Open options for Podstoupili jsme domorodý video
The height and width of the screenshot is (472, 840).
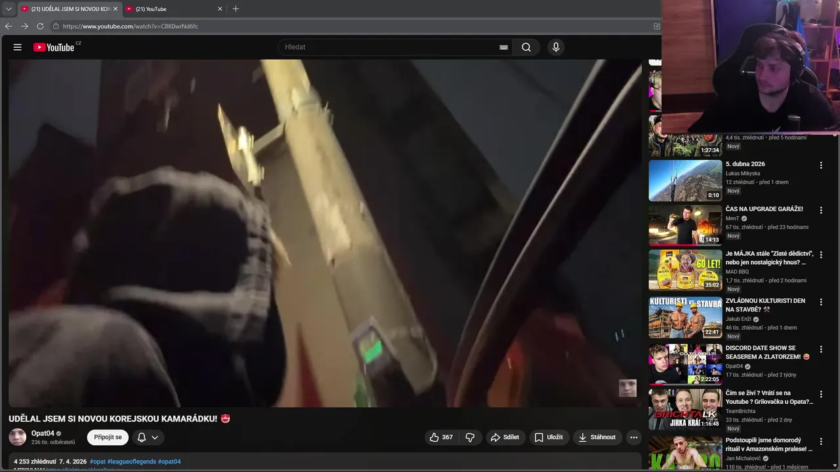(820, 441)
